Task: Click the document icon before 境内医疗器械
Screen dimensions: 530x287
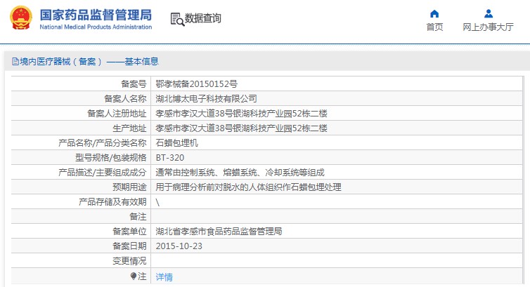Action: [15, 61]
